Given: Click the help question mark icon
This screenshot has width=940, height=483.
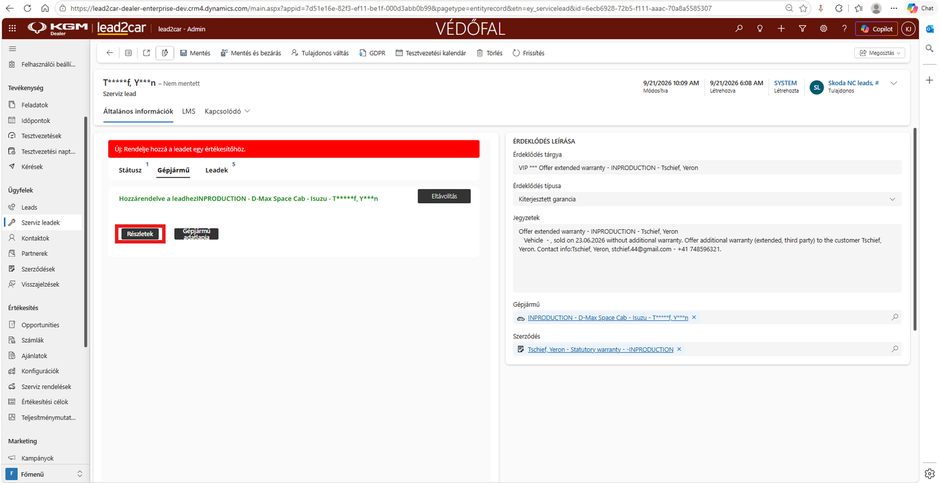Looking at the screenshot, I should (x=845, y=28).
